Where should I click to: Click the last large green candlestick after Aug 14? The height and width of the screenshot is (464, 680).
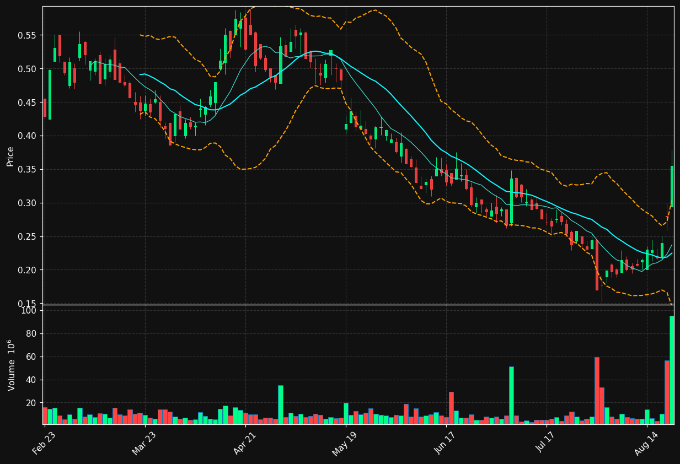(x=672, y=186)
